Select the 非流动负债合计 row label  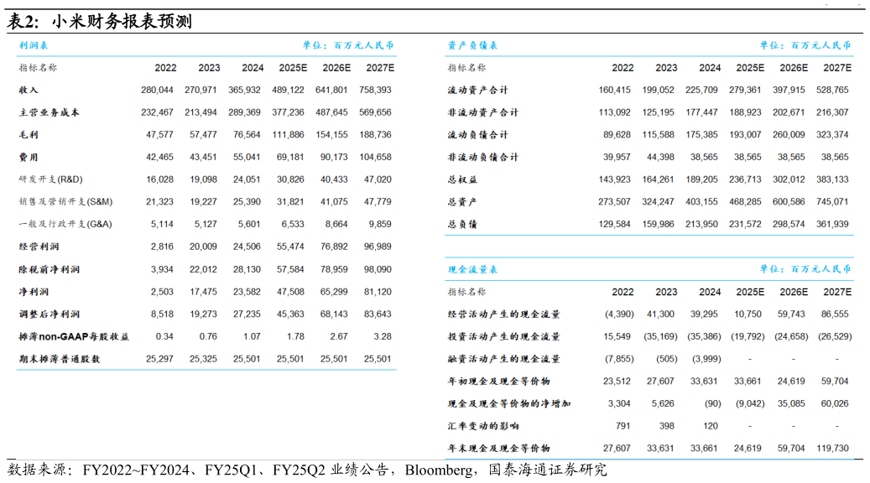(x=482, y=157)
